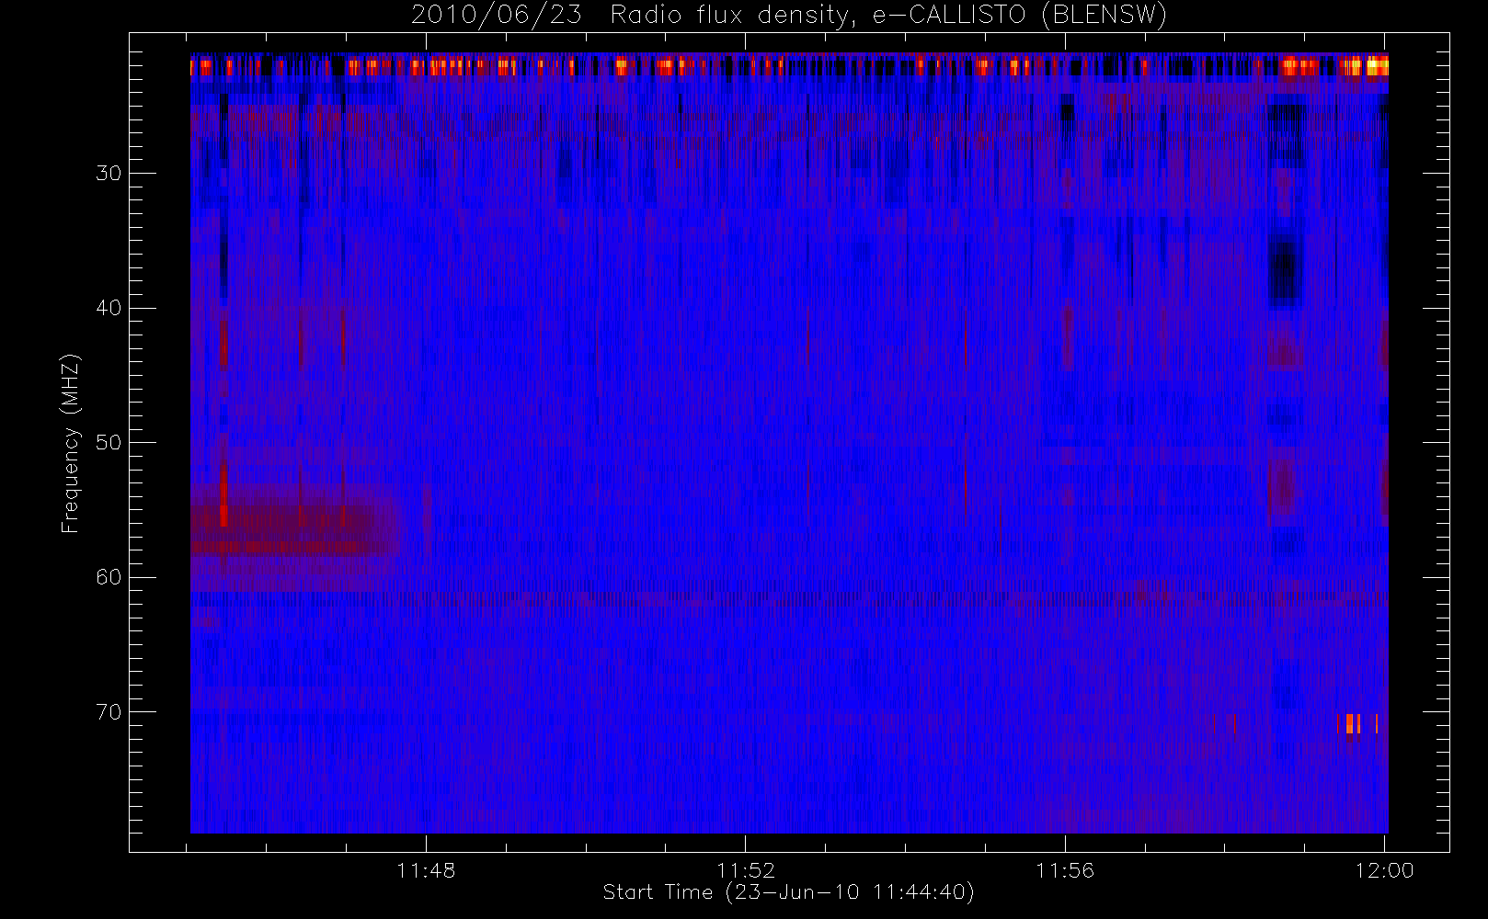
Task: Click the '70' frequency tick label
Action: pyautogui.click(x=109, y=712)
